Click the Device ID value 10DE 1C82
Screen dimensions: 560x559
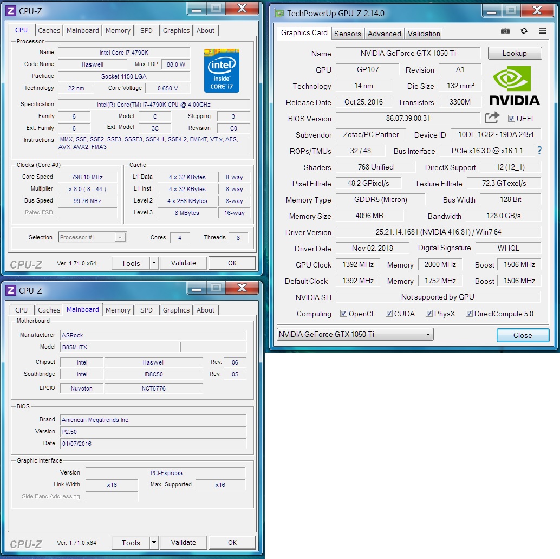click(496, 134)
